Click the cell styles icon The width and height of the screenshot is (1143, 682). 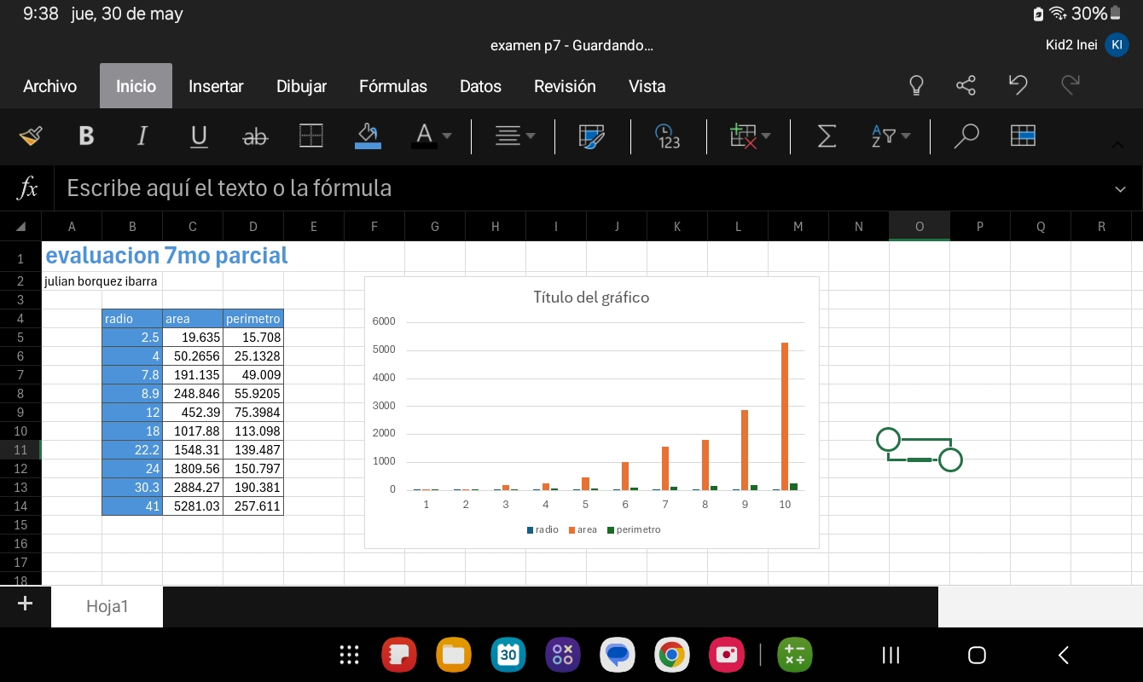click(591, 136)
